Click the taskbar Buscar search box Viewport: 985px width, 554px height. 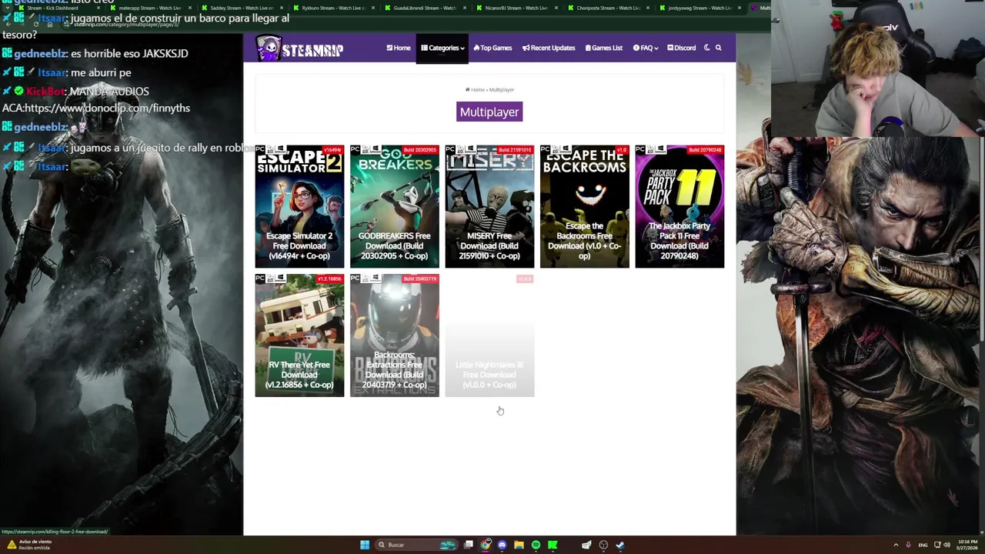(416, 545)
